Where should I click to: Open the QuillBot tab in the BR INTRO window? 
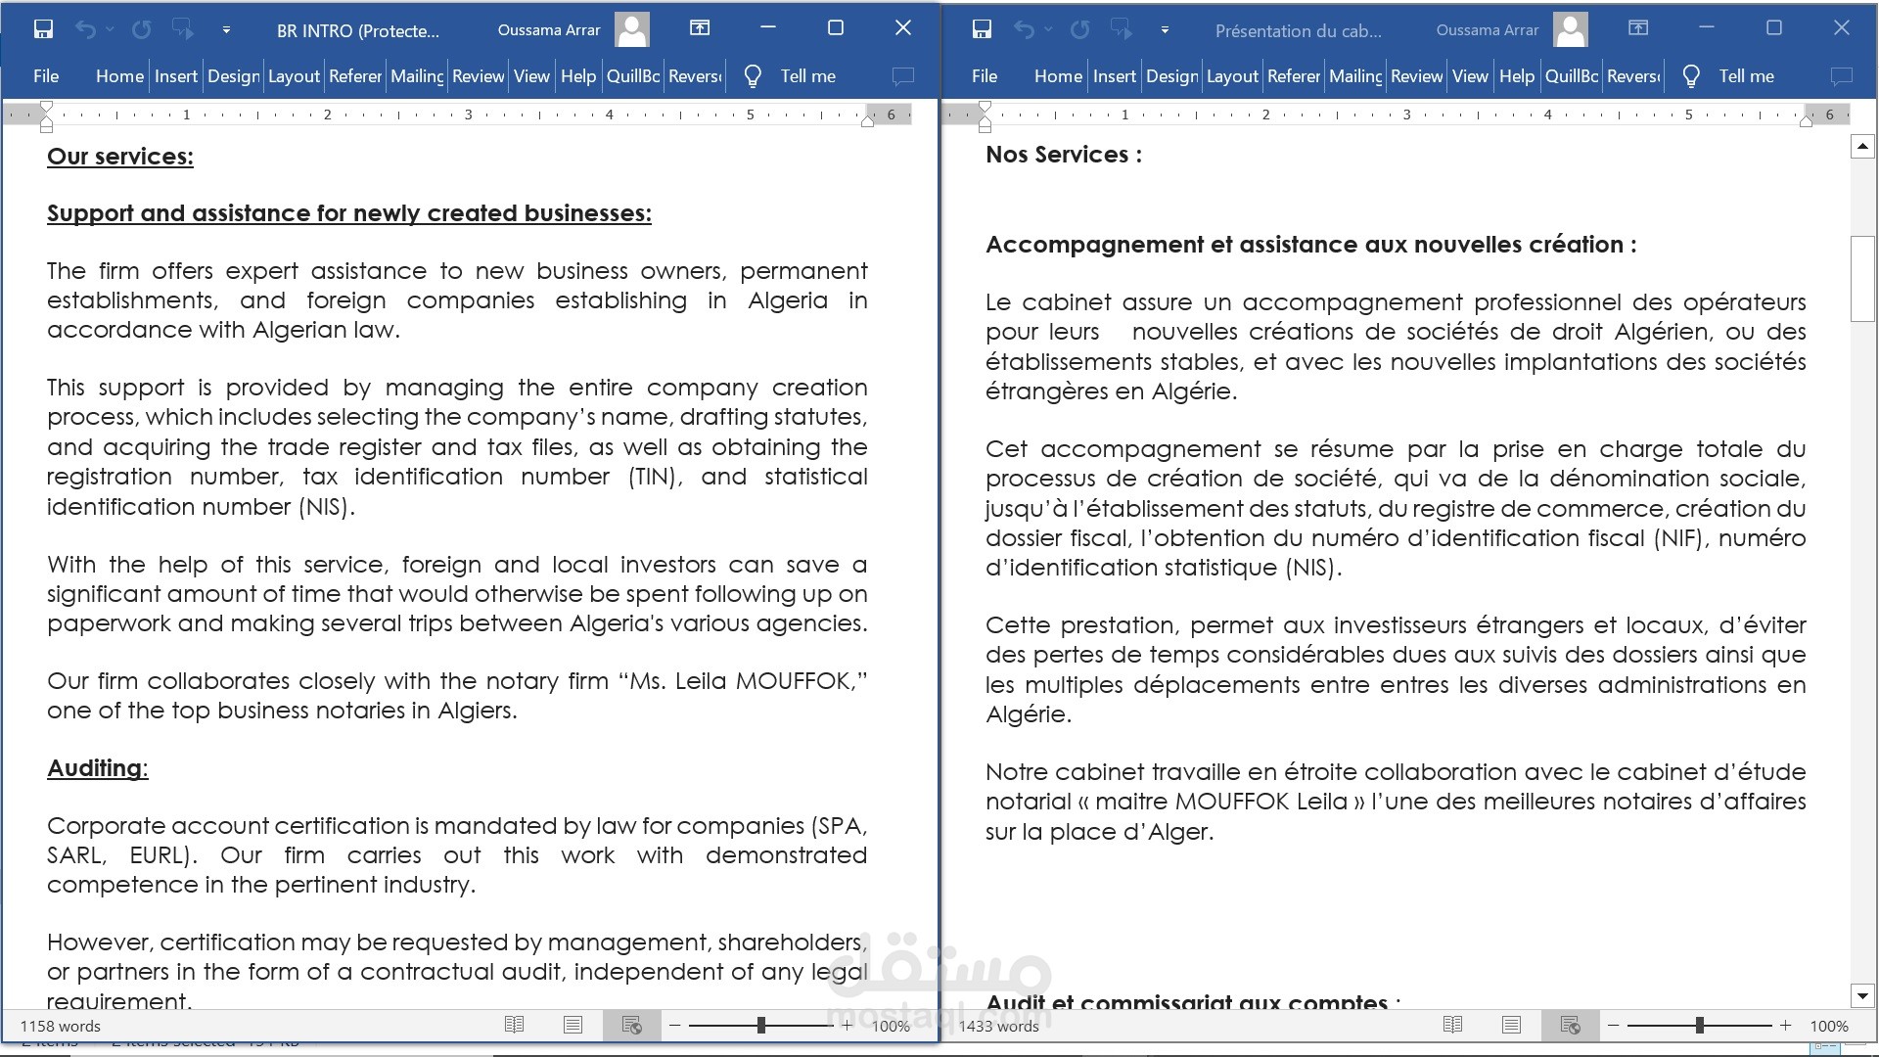pos(632,76)
